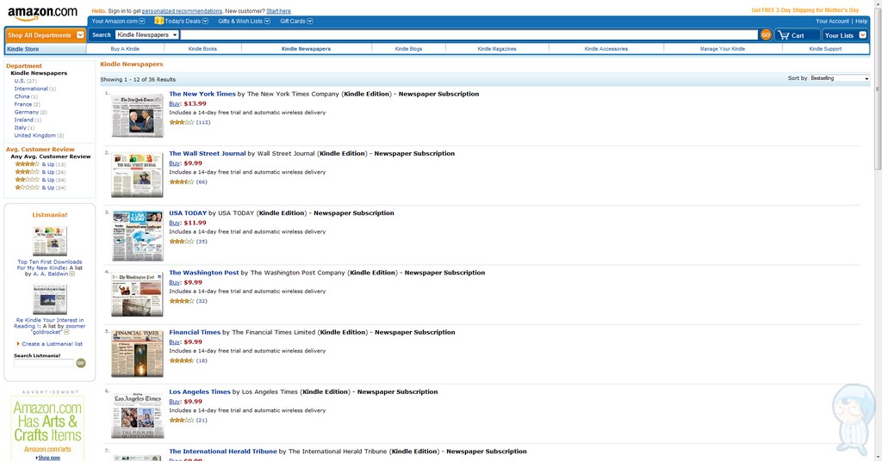Click the Start here new customer link
882x461 pixels.
(278, 10)
